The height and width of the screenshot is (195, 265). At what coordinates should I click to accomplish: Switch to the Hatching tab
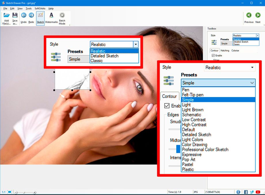pos(225,50)
